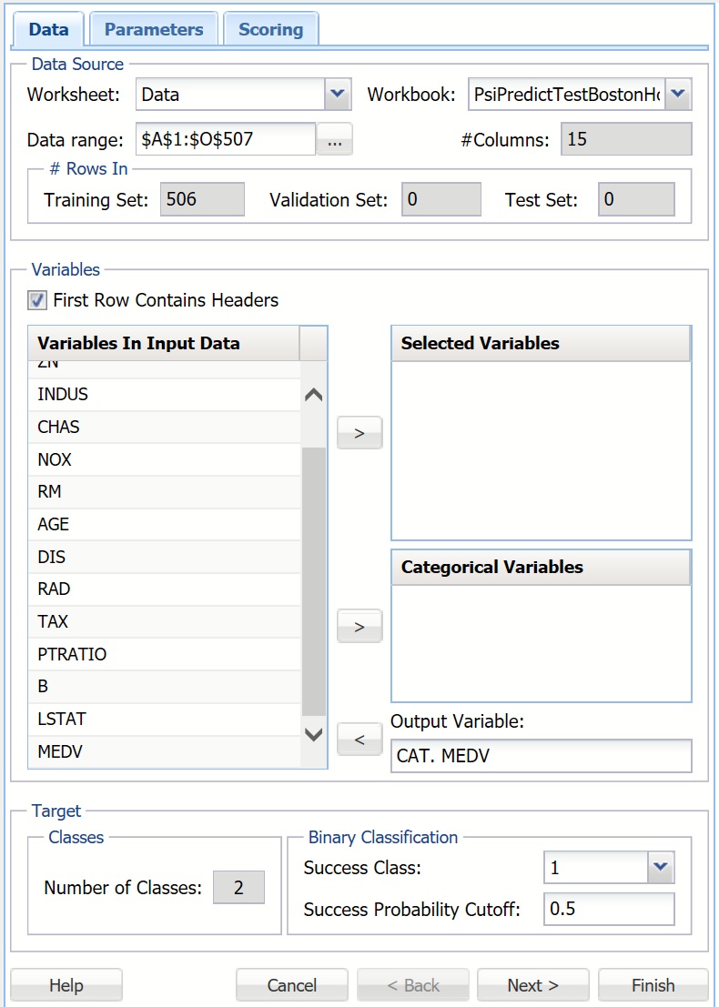Switch to the Parameters tab
The width and height of the screenshot is (719, 1007).
click(x=154, y=29)
